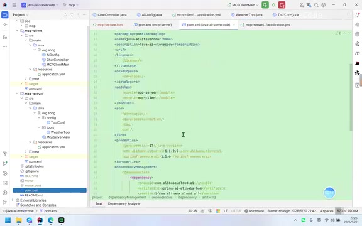Open Terminal tool window

pos(5,183)
